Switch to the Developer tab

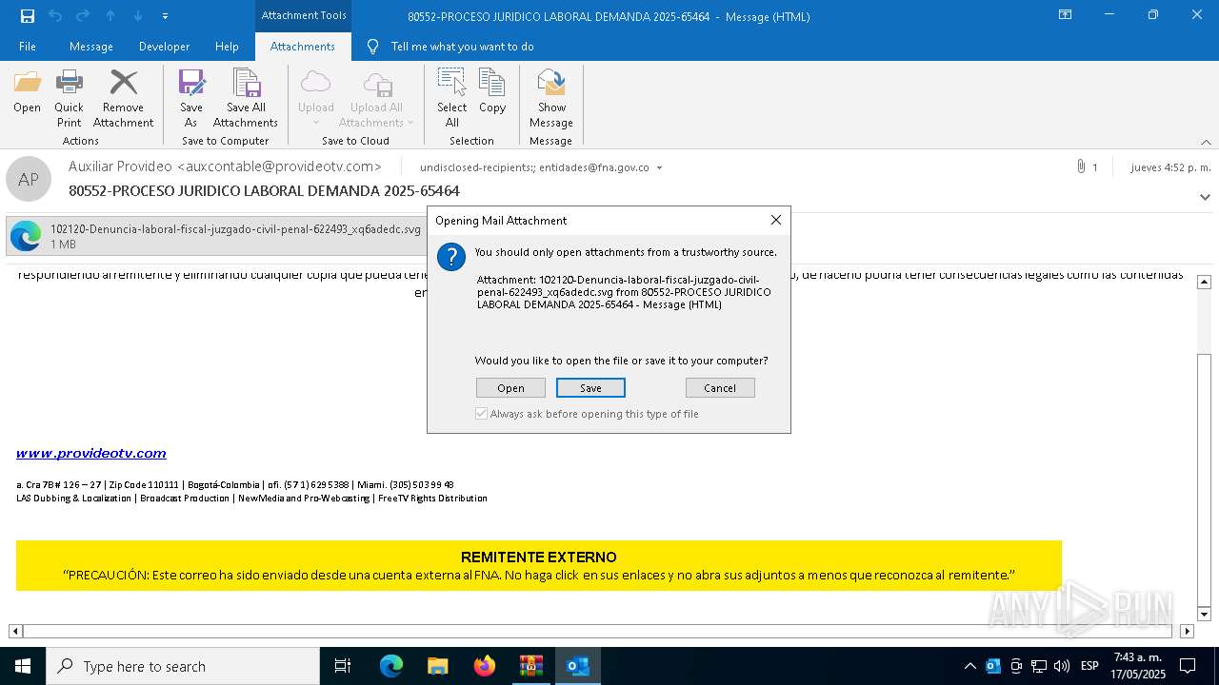click(x=164, y=47)
